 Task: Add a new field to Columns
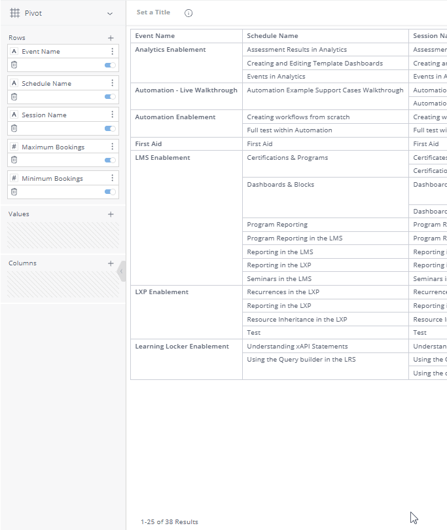pyautogui.click(x=111, y=263)
